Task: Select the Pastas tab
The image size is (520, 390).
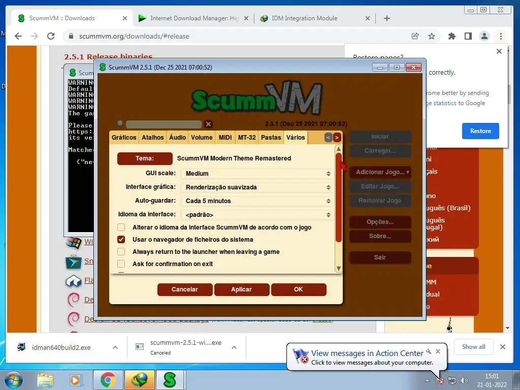Action: pos(271,138)
